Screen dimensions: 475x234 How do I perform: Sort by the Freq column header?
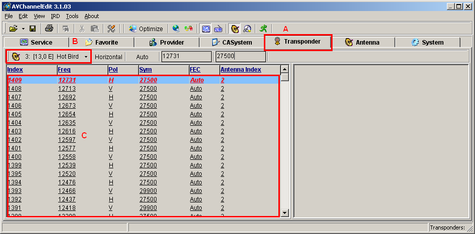tap(82, 70)
